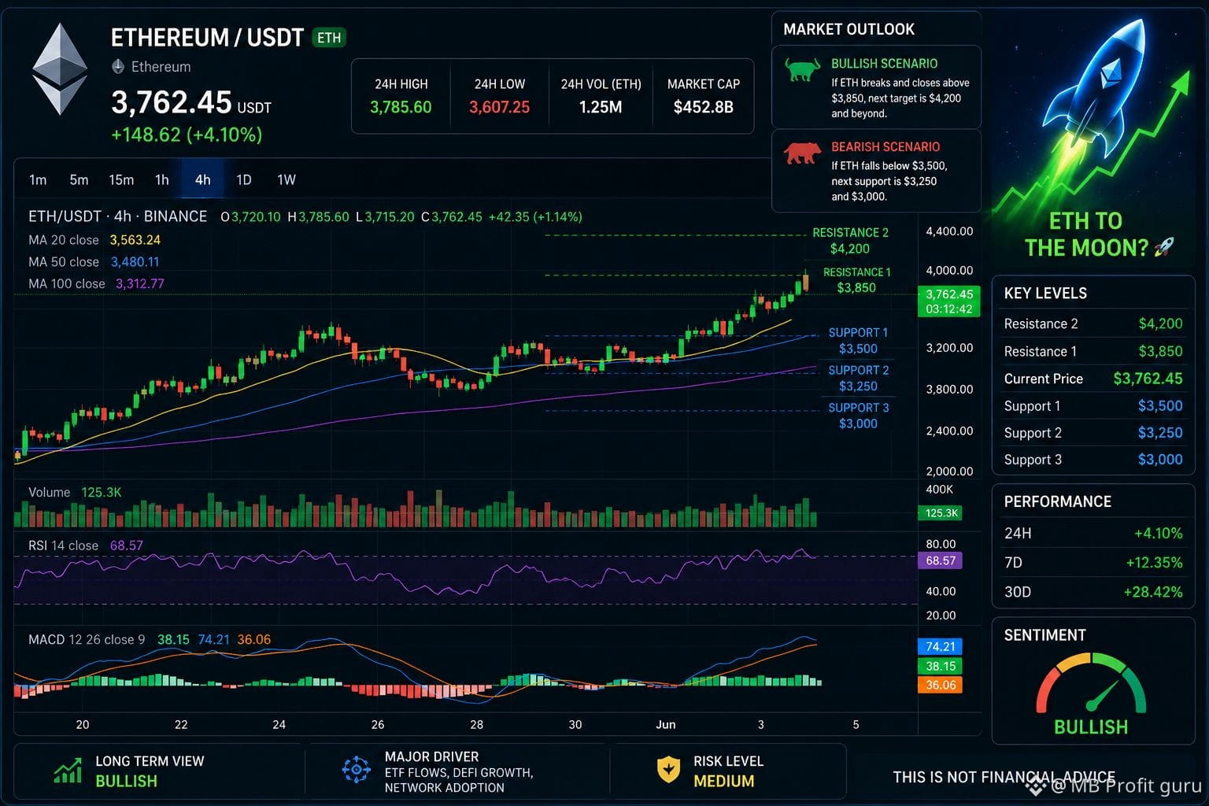Click the small rocket emoji after THE MOON?
This screenshot has height=806, width=1209.
[x=1163, y=248]
